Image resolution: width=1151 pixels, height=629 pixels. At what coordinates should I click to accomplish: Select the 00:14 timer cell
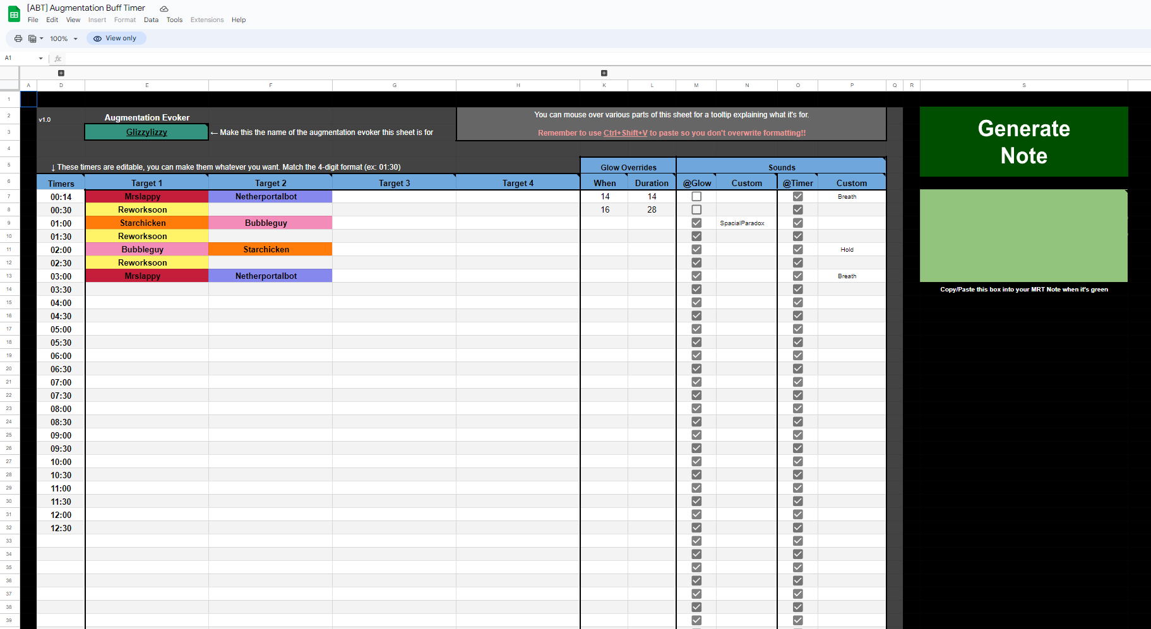tap(61, 197)
